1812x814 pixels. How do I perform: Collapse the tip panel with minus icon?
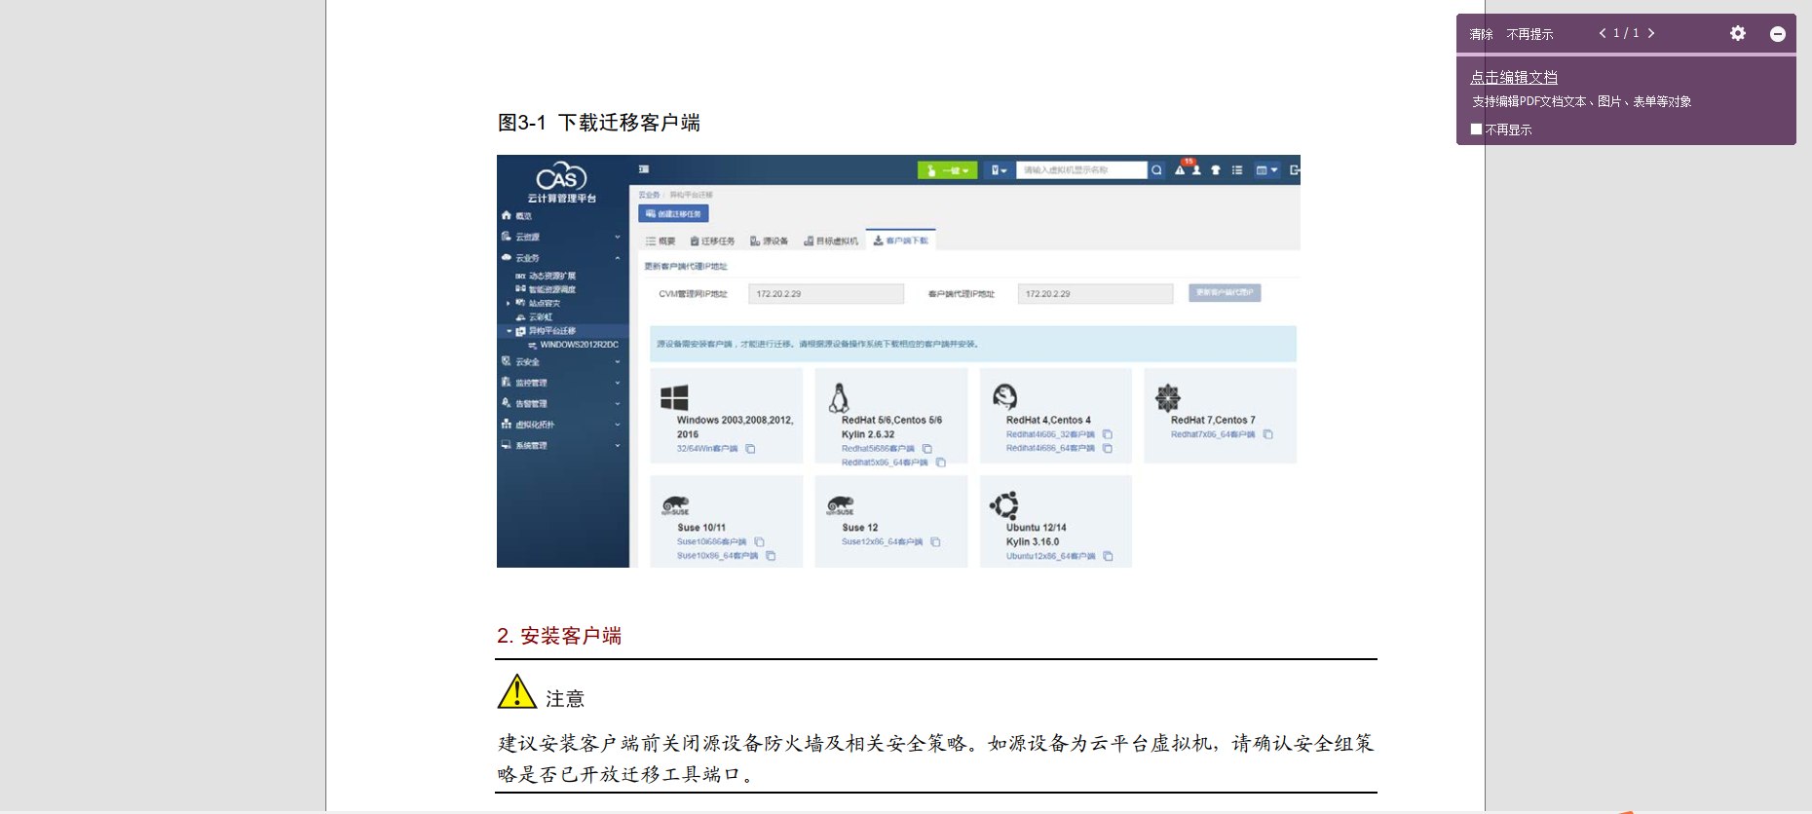[1778, 34]
